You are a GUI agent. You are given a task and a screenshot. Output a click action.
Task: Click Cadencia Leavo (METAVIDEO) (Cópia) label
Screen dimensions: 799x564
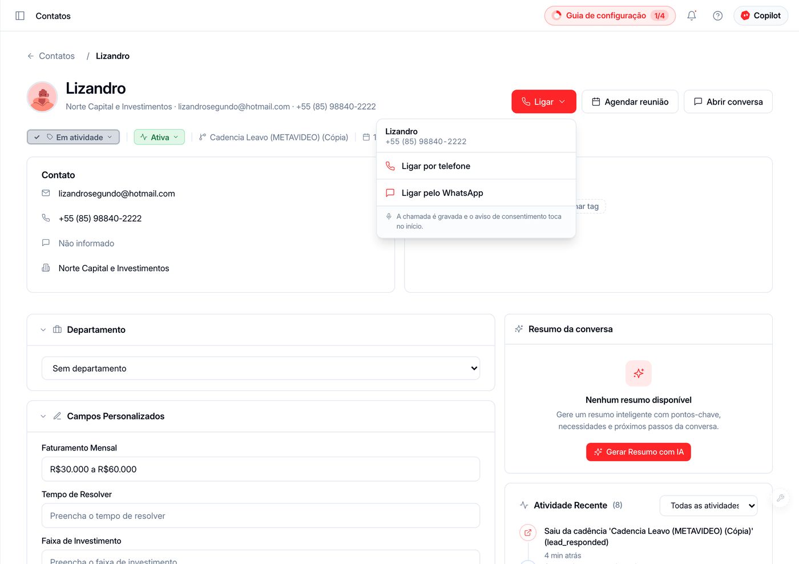pyautogui.click(x=279, y=137)
